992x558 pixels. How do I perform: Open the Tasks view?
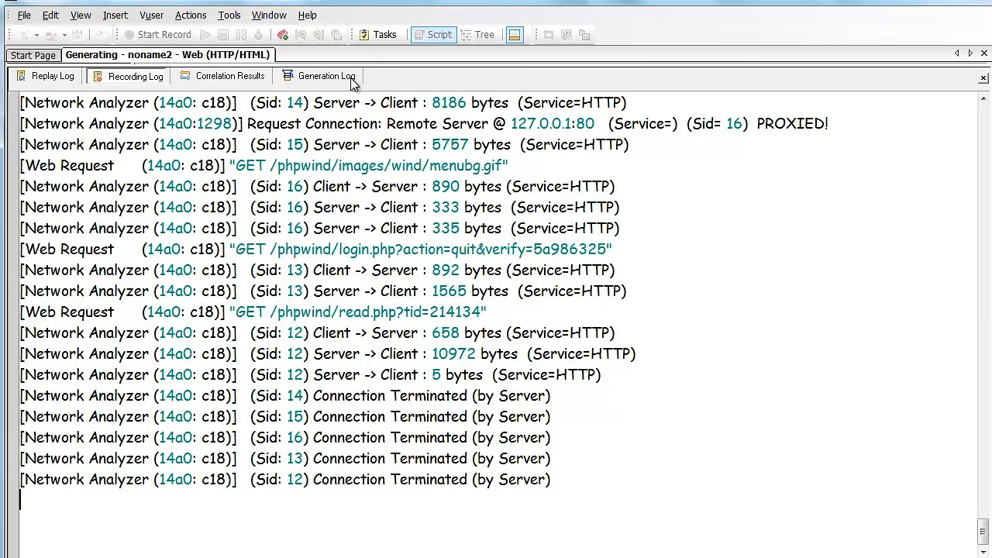click(377, 35)
